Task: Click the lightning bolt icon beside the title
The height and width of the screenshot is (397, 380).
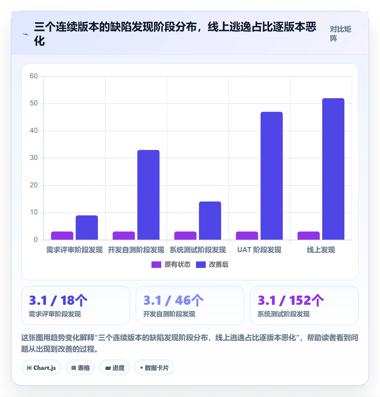Action: (26, 34)
